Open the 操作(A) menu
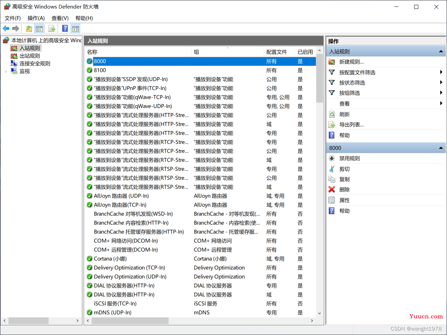The width and height of the screenshot is (447, 335). click(36, 18)
